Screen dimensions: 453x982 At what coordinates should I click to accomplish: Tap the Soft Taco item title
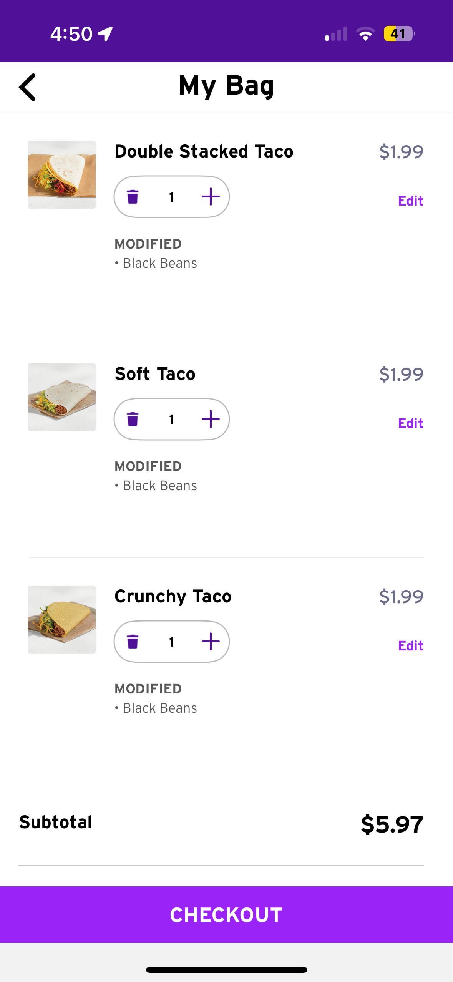coord(155,374)
